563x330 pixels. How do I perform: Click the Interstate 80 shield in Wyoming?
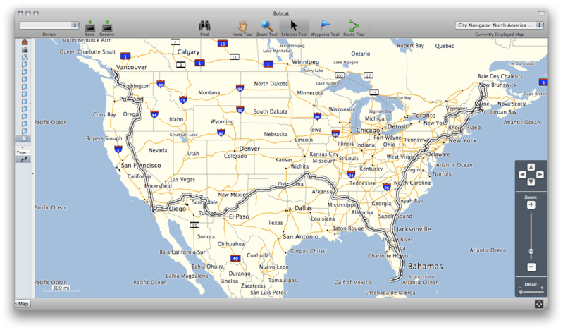tap(221, 133)
